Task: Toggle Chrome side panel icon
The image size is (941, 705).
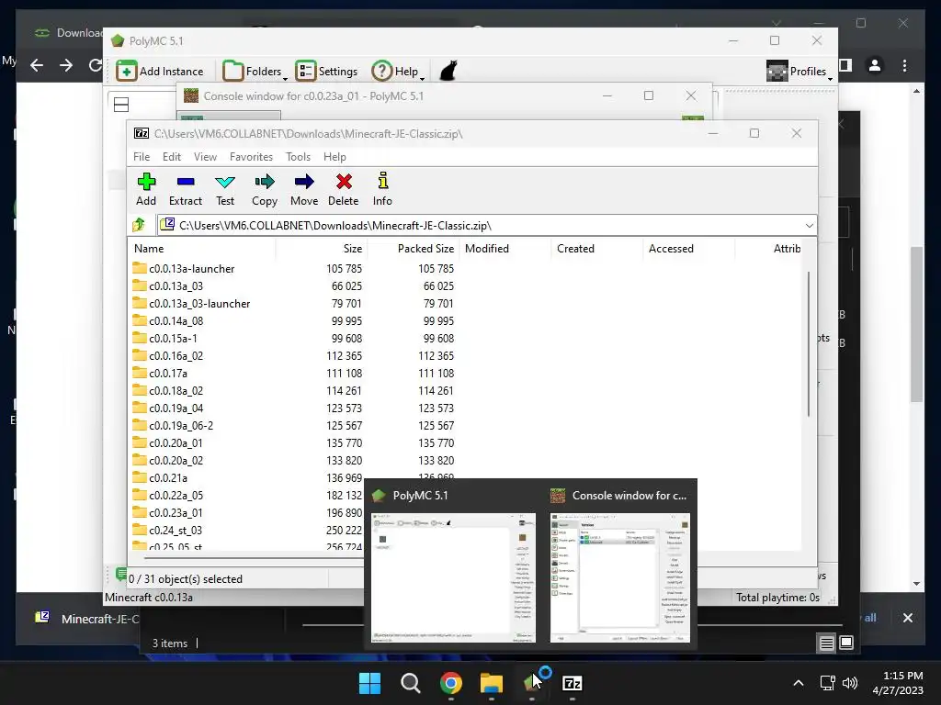Action: point(846,65)
